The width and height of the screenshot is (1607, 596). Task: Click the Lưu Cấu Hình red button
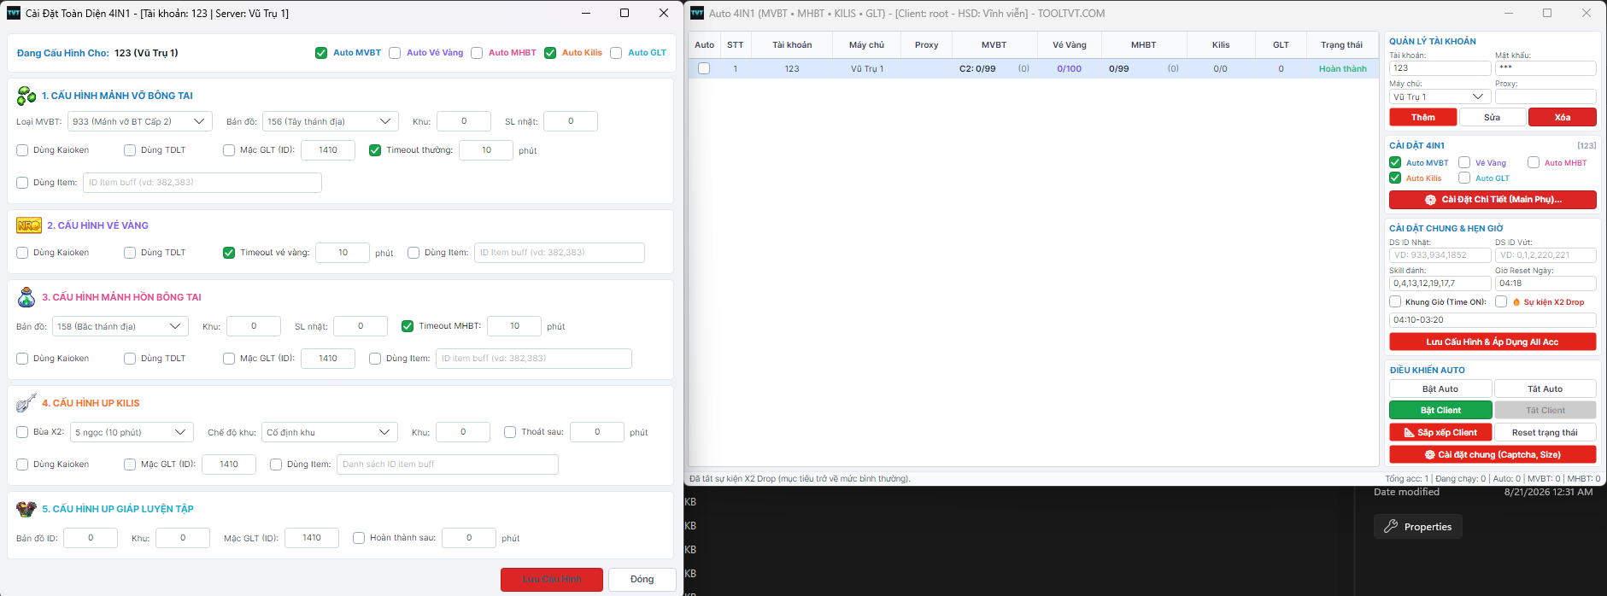click(x=552, y=579)
